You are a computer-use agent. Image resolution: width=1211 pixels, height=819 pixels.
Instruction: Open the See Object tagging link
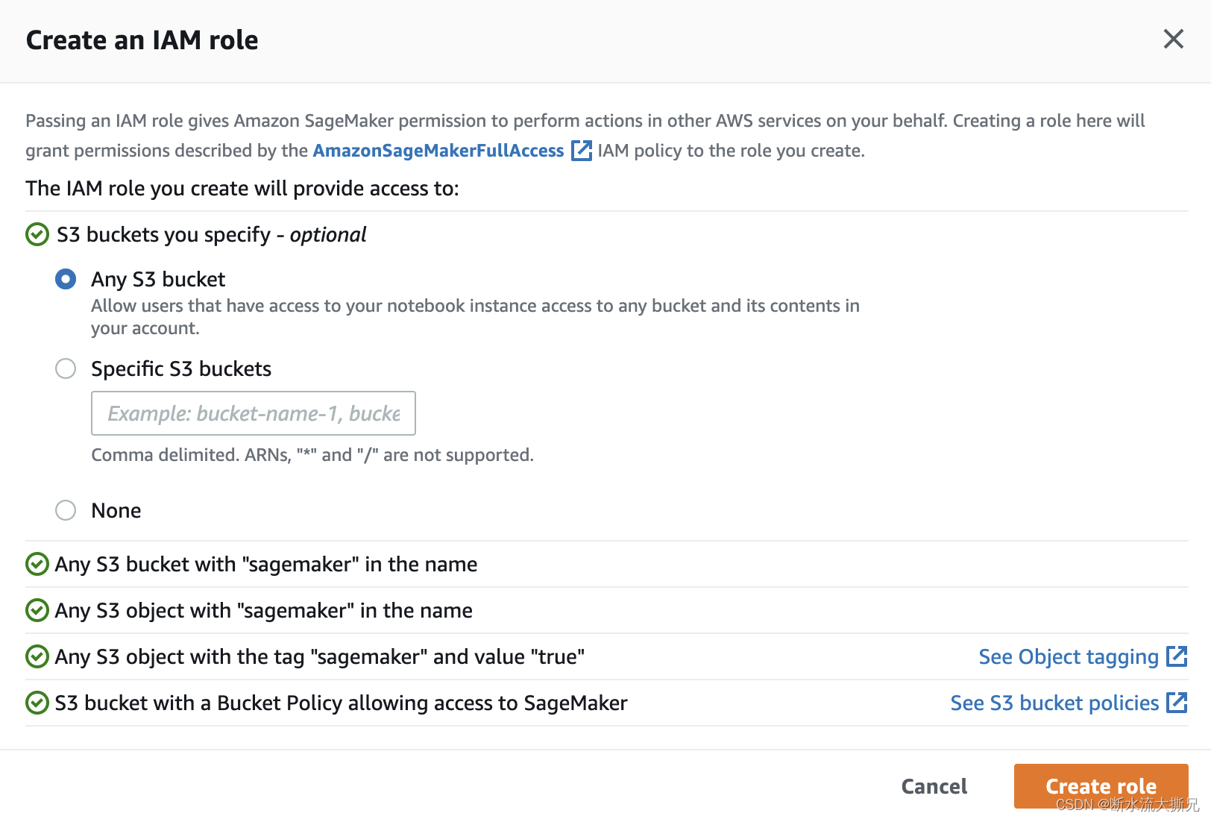(x=1069, y=657)
